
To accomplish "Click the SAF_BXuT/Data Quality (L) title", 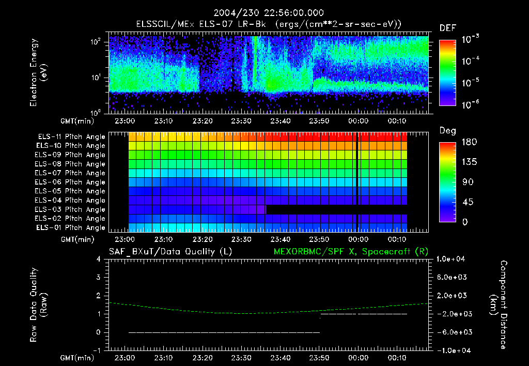I will (x=170, y=252).
